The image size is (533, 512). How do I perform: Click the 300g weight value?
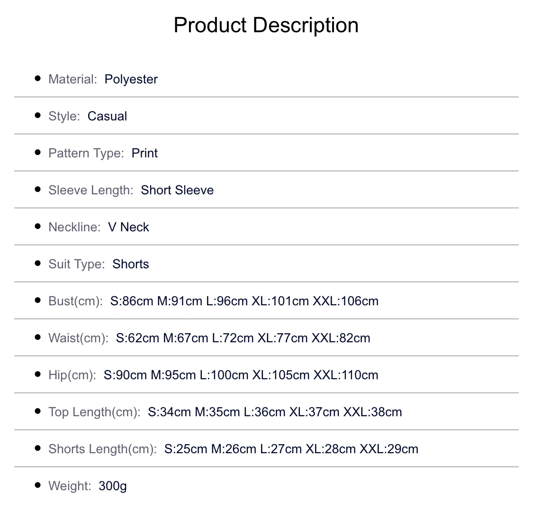tap(113, 486)
